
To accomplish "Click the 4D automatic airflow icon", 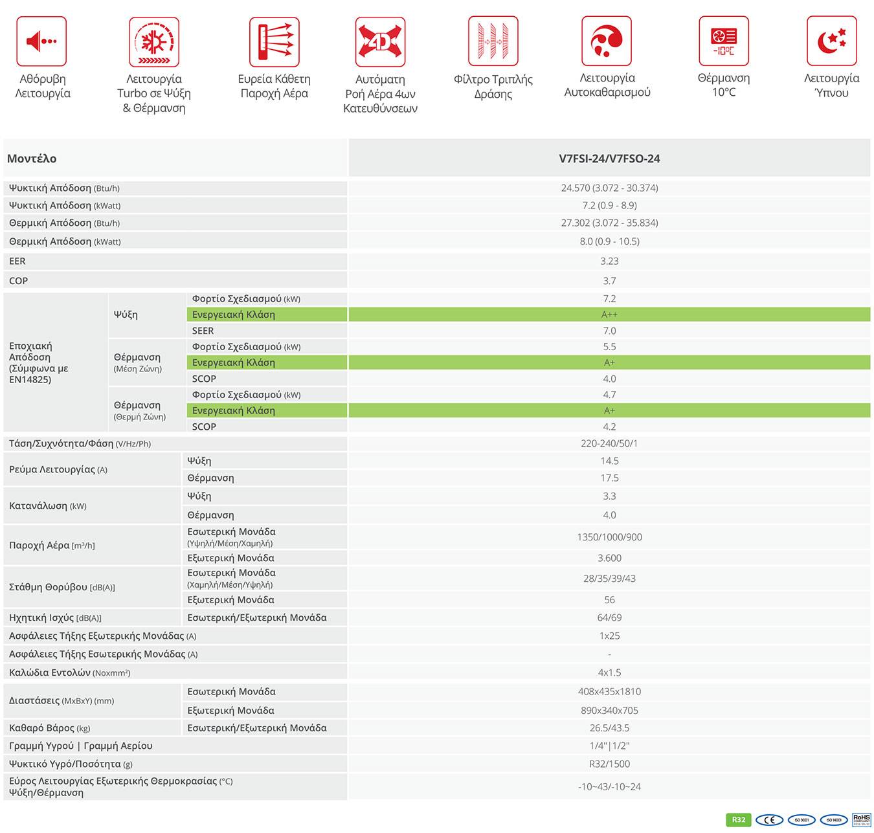I will 380,42.
